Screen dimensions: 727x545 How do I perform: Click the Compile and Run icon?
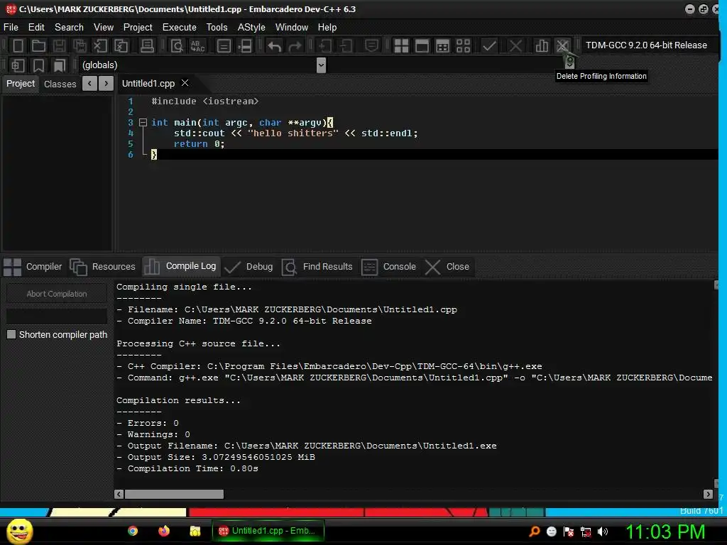pyautogui.click(x=443, y=45)
